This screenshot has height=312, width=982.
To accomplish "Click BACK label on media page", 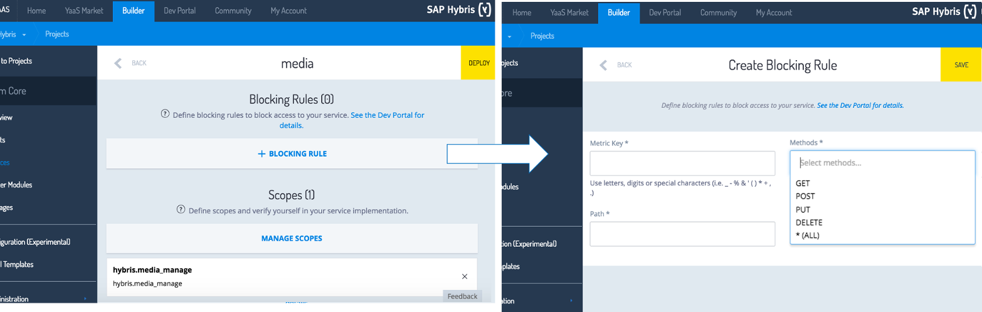I will pyautogui.click(x=139, y=63).
